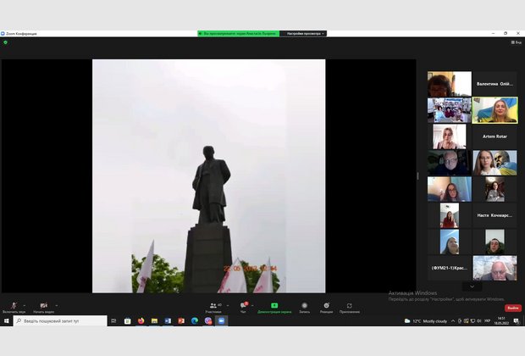Open the Вид layout menu
Screen dimensions: 525x356
pyautogui.click(x=515, y=42)
